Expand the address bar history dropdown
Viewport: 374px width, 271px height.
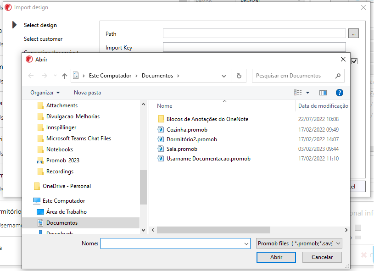pyautogui.click(x=224, y=76)
